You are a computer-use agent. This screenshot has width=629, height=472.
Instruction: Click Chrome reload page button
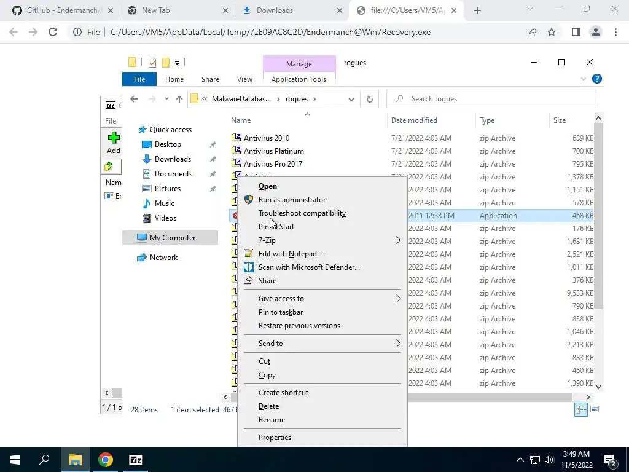(x=53, y=32)
